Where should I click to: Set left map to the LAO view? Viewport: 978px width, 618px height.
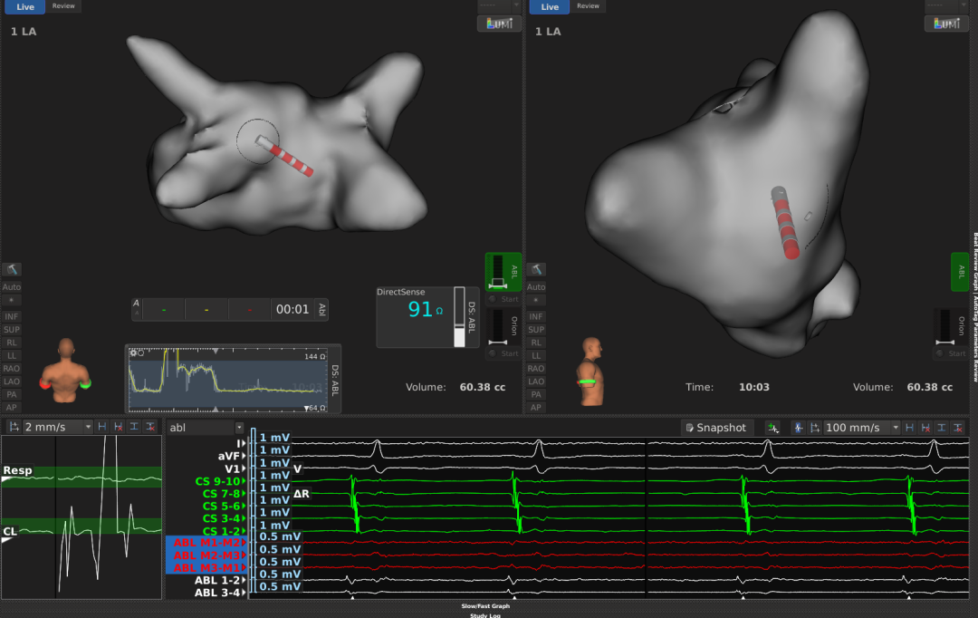pos(12,381)
